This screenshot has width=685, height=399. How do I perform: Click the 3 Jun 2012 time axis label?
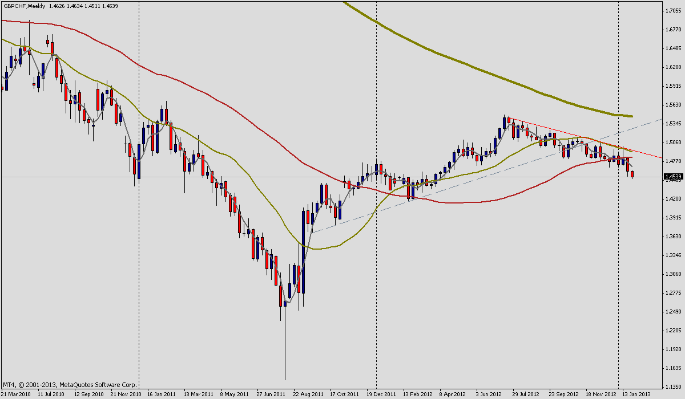click(488, 394)
